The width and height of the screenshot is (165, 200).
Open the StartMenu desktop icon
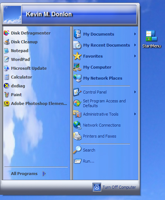tap(151, 36)
